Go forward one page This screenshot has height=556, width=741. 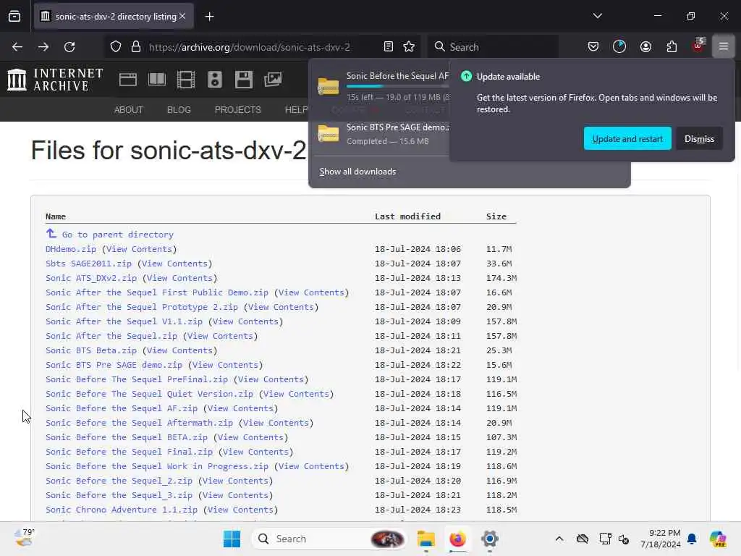(x=43, y=47)
